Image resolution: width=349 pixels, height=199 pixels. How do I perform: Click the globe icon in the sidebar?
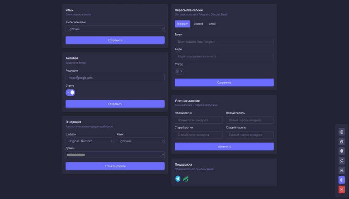(x=341, y=151)
